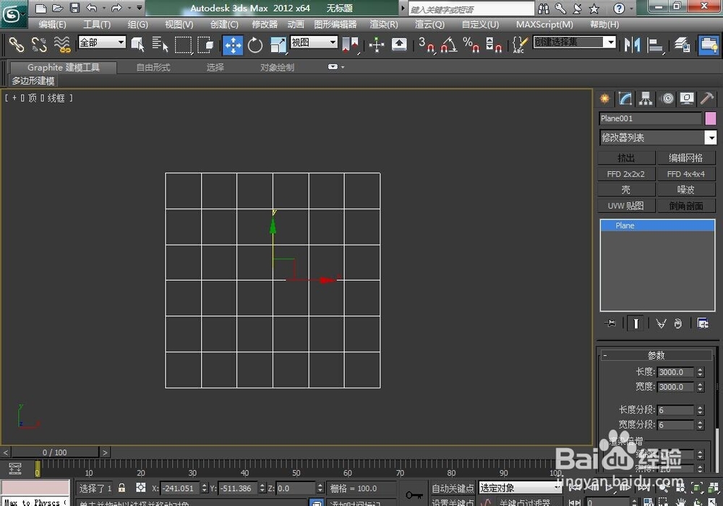The image size is (723, 506).
Task: Toggle the Angle Snap button
Action: coord(449,45)
